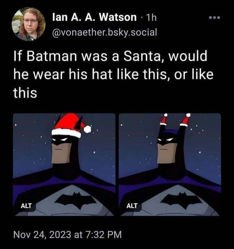This screenshot has height=249, width=234.
Task: Open the right Batman image with two hats
Action: coord(170,164)
